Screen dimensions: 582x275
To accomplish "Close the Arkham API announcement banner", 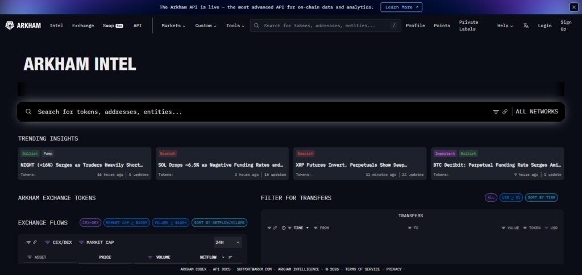I will coord(573,7).
